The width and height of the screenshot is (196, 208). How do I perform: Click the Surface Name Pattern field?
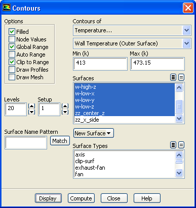pos(26,143)
